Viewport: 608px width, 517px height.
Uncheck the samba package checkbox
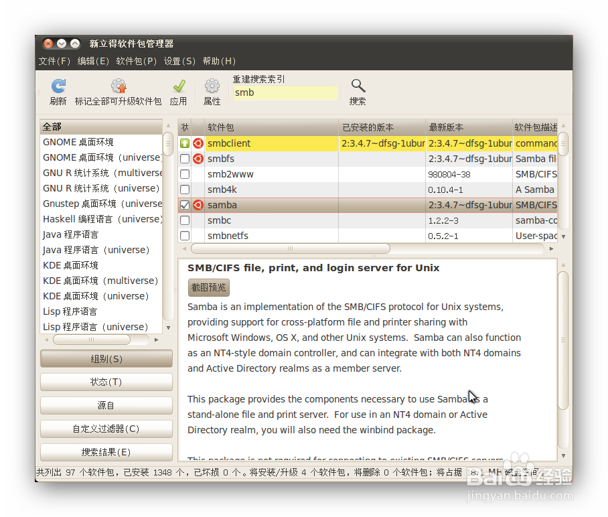click(185, 205)
